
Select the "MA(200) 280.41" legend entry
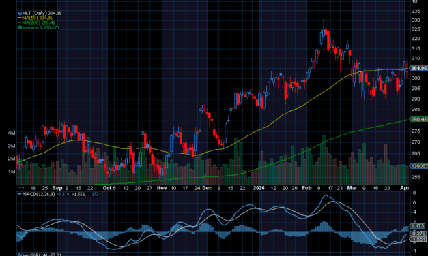pos(38,22)
